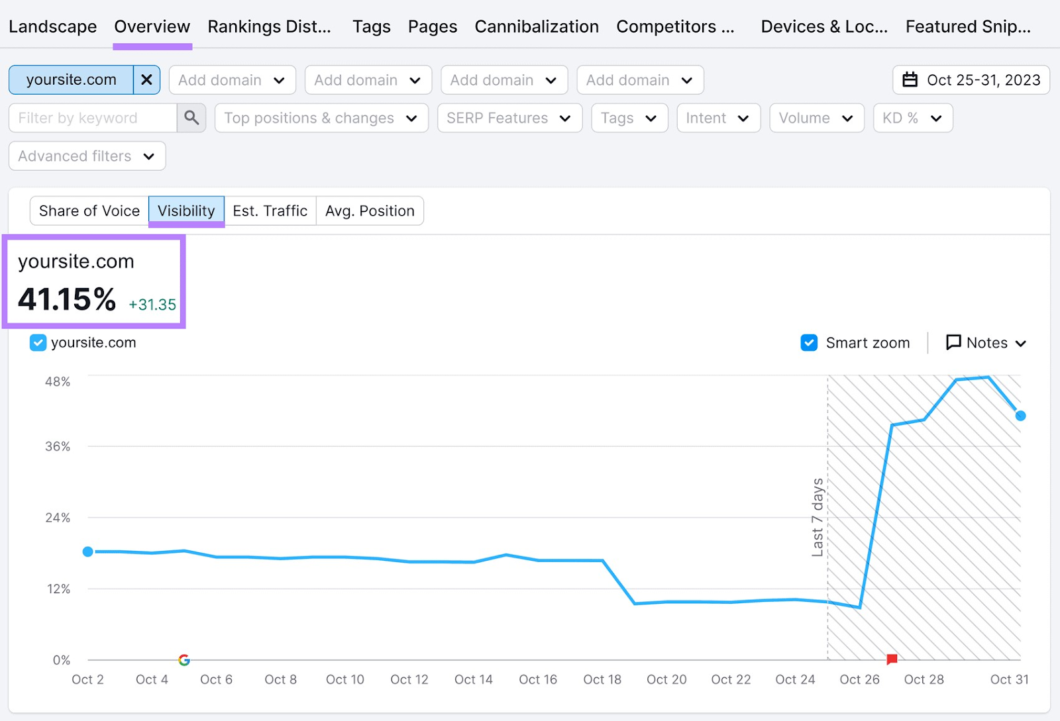Expand the Top positions & changes filter
The image size is (1060, 721).
pyautogui.click(x=321, y=118)
